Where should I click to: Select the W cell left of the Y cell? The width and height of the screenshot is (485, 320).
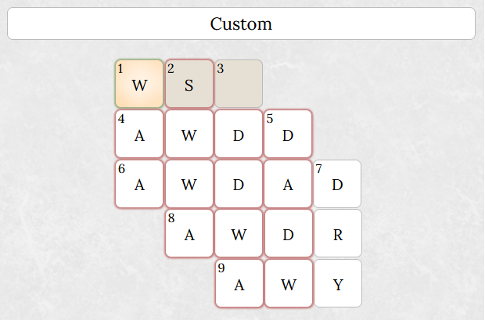point(288,283)
